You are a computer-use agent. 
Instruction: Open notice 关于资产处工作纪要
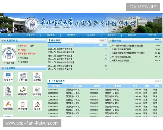coord(120,61)
